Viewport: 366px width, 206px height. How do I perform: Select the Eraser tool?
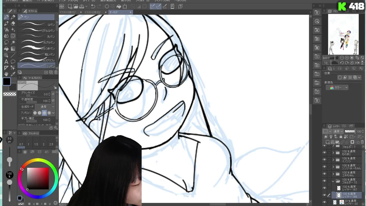(x=13, y=23)
